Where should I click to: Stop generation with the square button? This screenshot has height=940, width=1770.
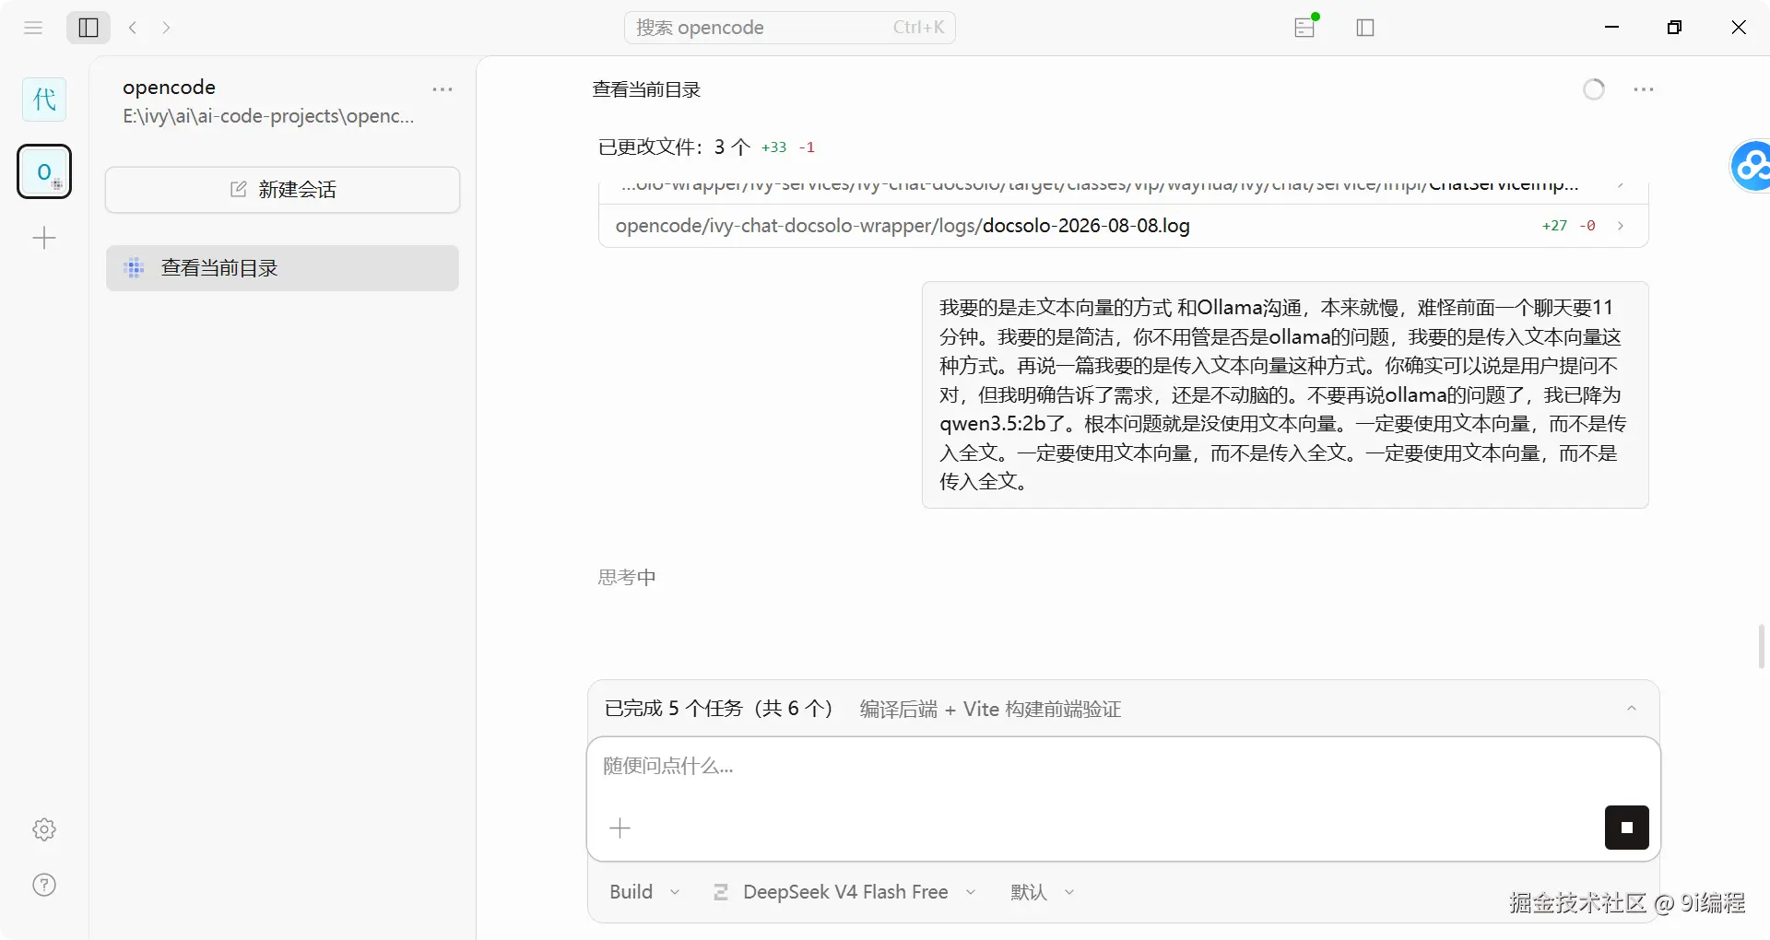pos(1627,828)
